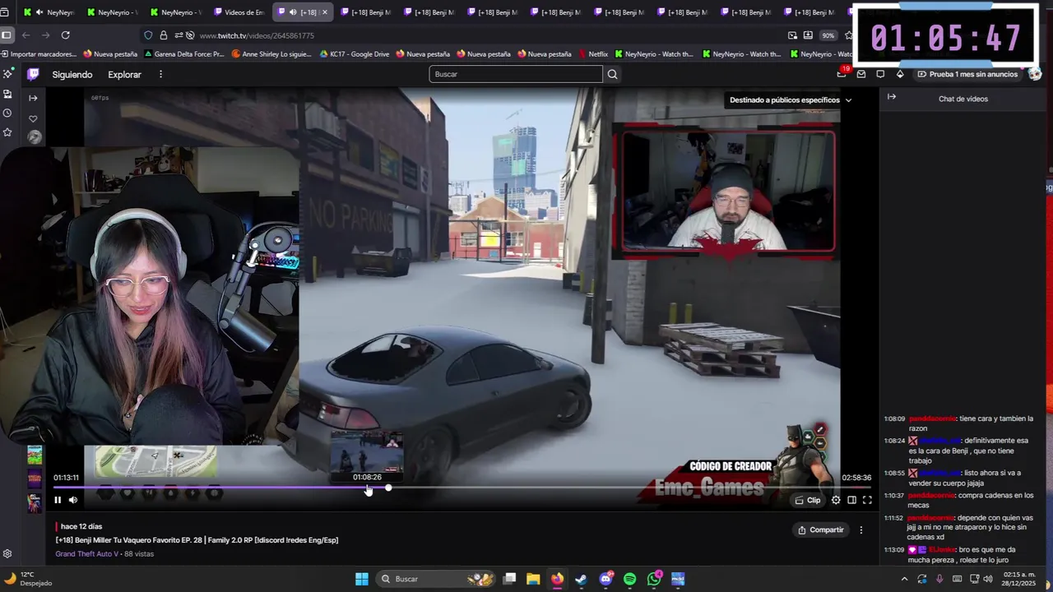Open the Get Bits diamond icon
Viewport: 1053px width, 592px height.
pos(900,74)
